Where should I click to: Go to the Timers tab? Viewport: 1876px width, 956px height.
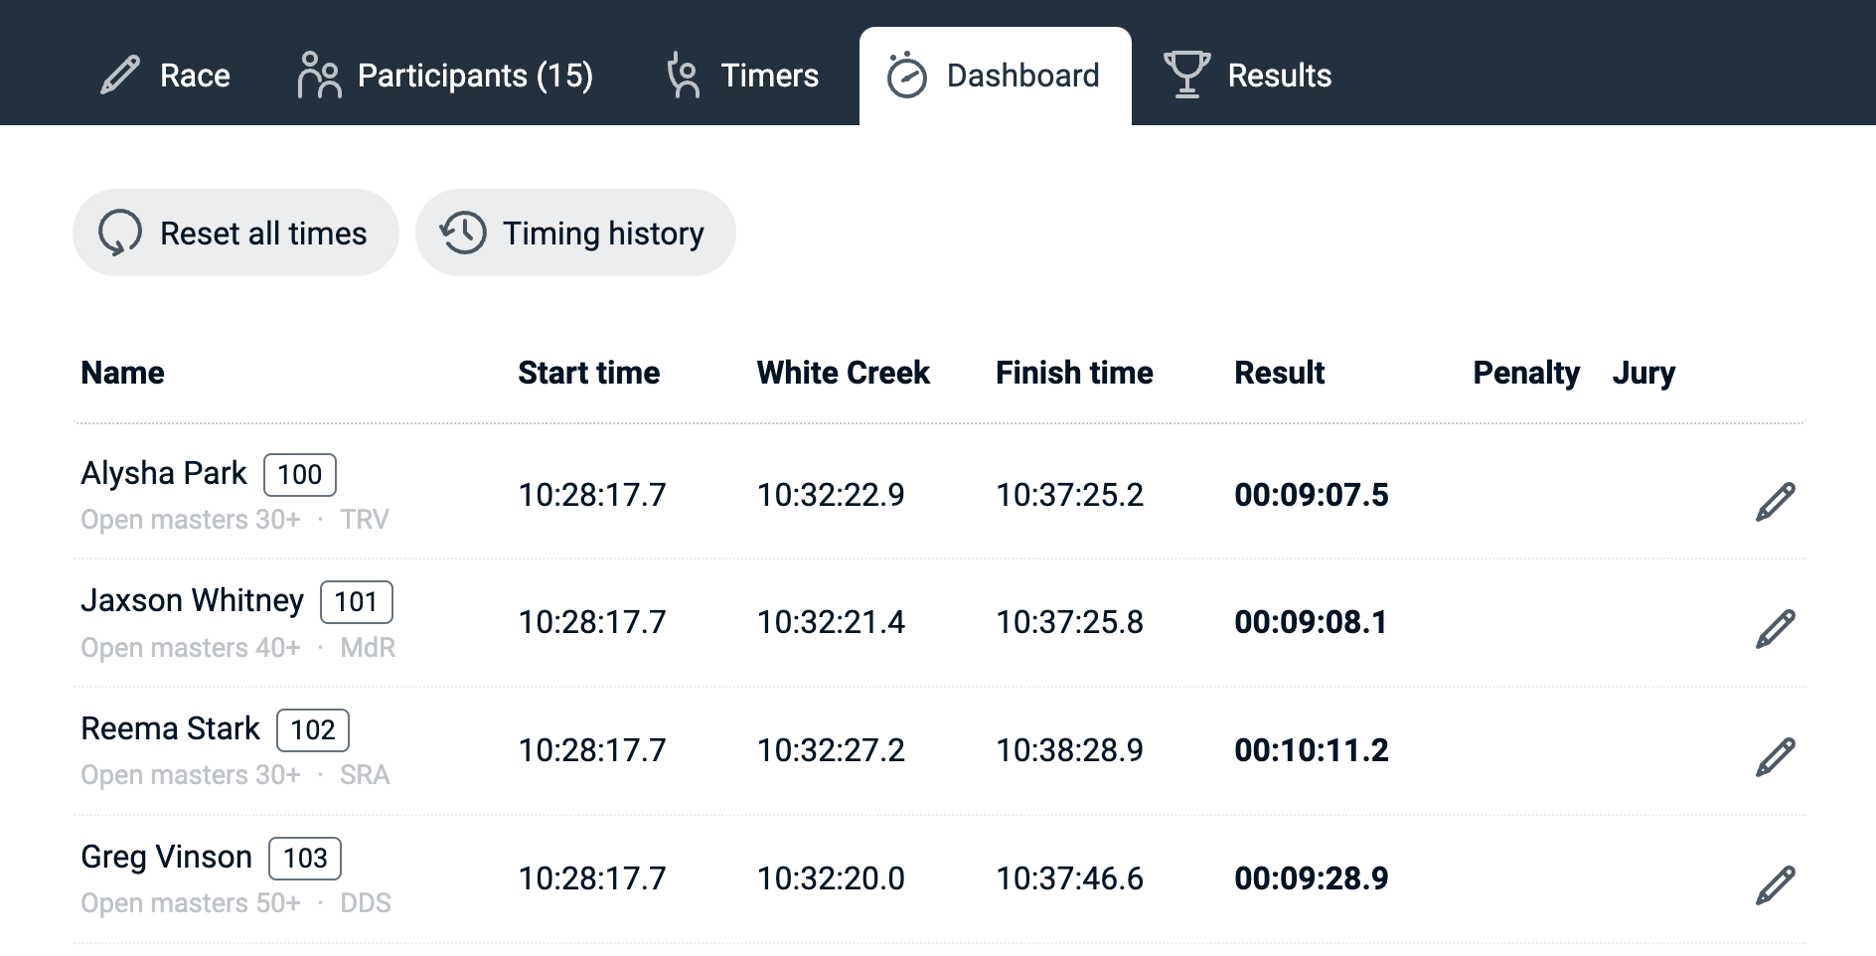pos(769,76)
